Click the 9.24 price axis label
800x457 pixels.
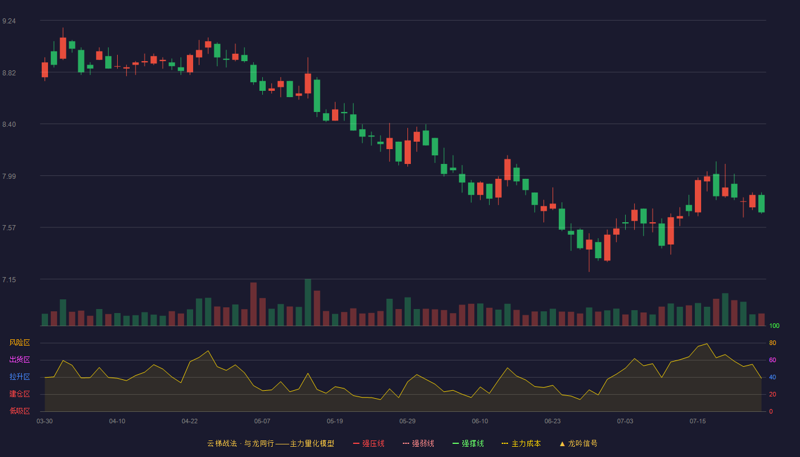[x=9, y=21]
